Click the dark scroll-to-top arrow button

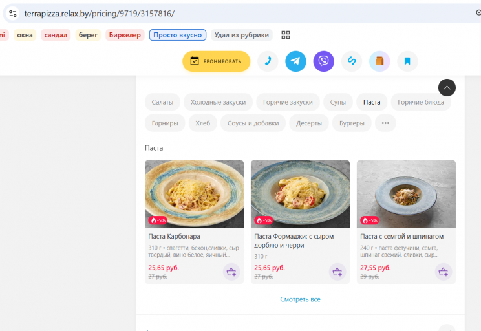[447, 88]
